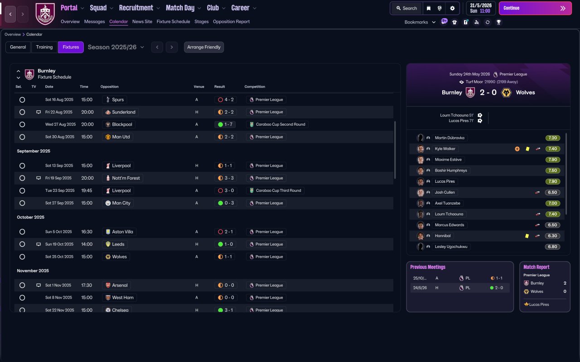Select the West Ham fixture radio button

pos(22,298)
